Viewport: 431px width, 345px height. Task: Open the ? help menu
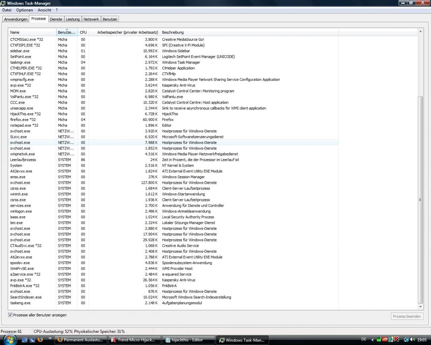[x=57, y=10]
